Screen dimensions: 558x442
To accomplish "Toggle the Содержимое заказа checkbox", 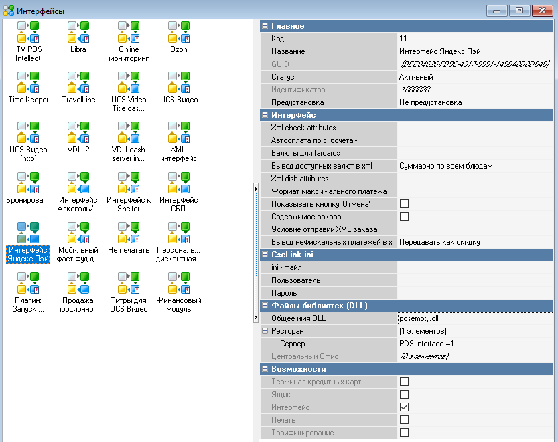I will 404,217.
